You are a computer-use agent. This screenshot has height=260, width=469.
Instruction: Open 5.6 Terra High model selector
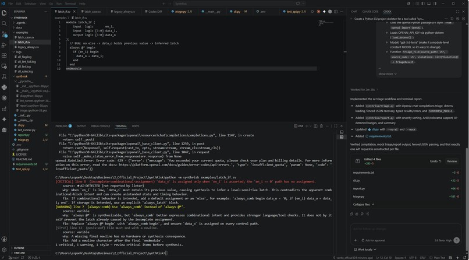tap(443, 240)
